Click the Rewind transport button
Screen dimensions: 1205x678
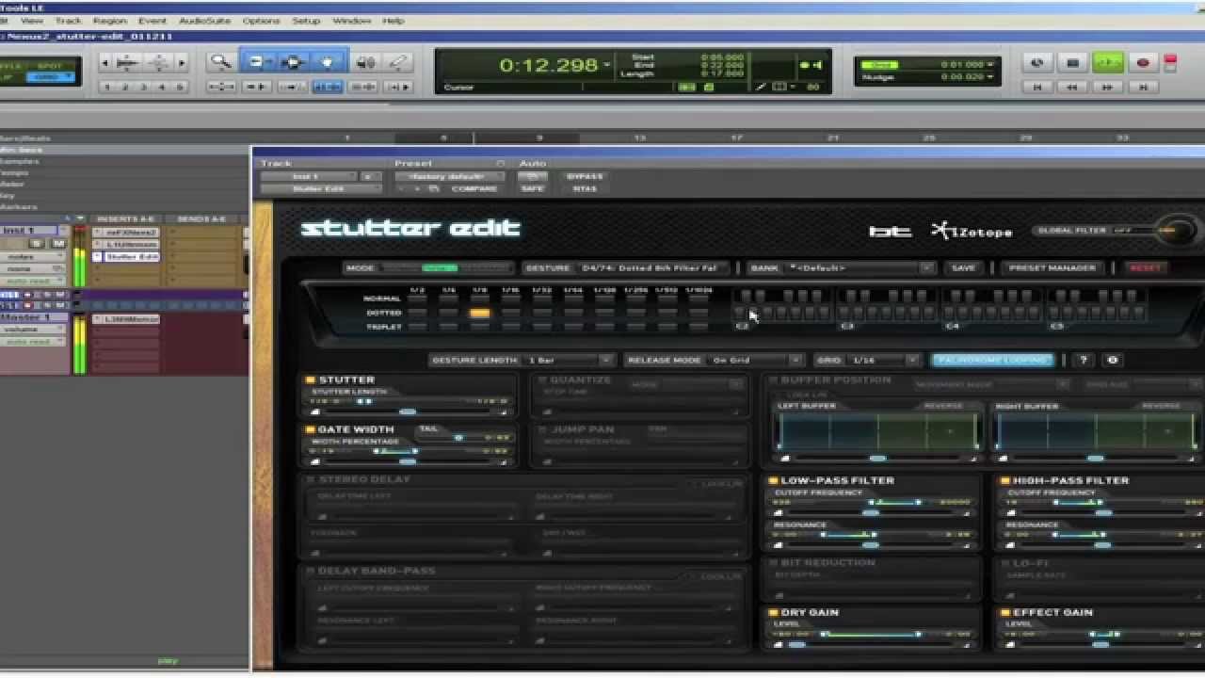(x=1072, y=87)
